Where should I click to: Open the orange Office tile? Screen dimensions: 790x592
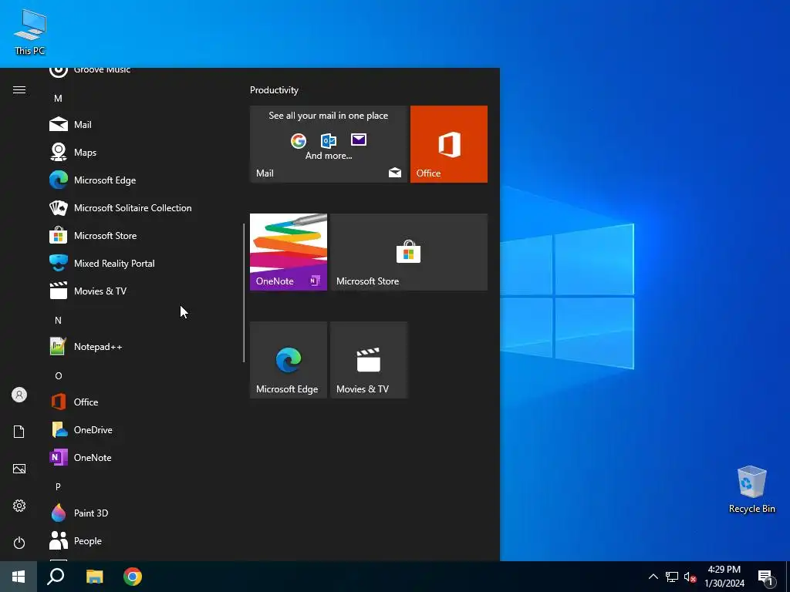(449, 144)
